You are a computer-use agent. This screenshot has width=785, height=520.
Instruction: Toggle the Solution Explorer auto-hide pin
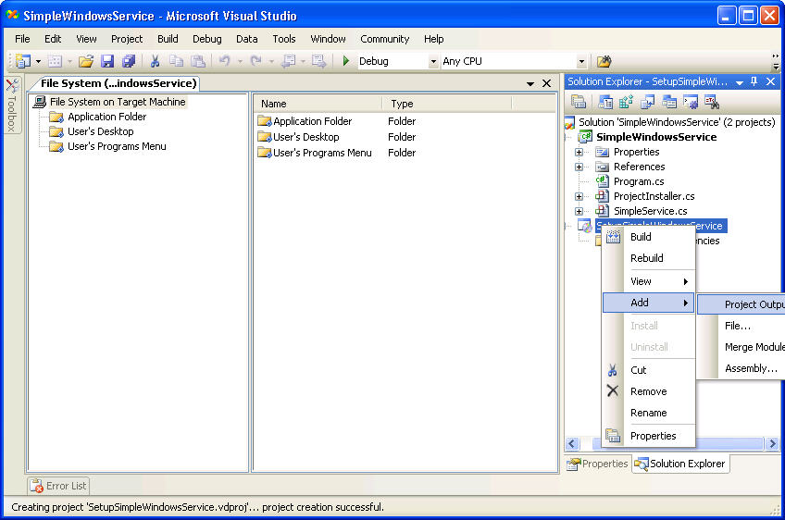(754, 81)
